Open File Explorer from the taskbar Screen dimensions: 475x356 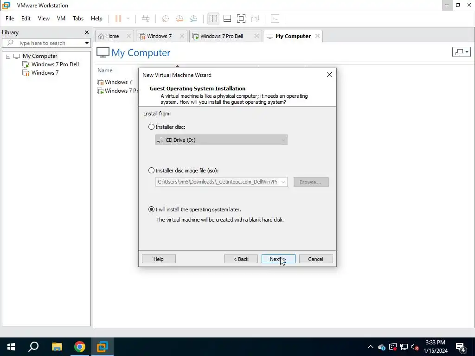57,347
